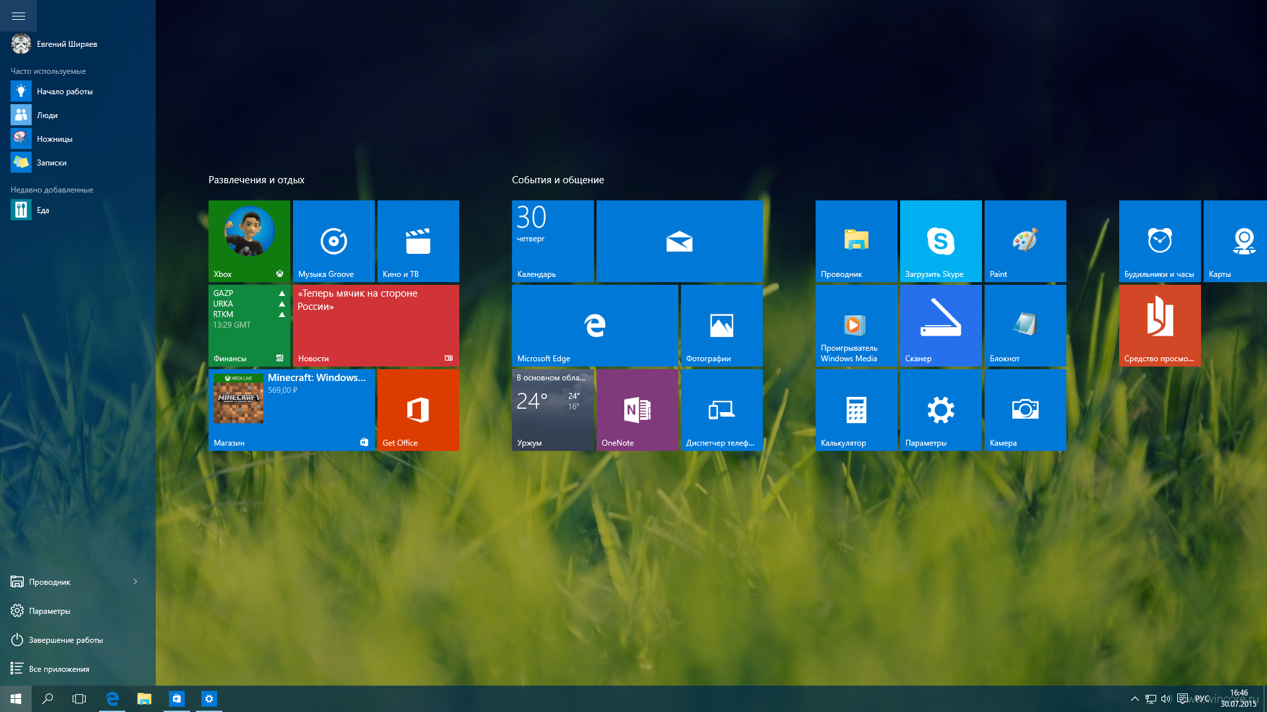Switch the РУС input language
The height and width of the screenshot is (712, 1267).
(1202, 699)
